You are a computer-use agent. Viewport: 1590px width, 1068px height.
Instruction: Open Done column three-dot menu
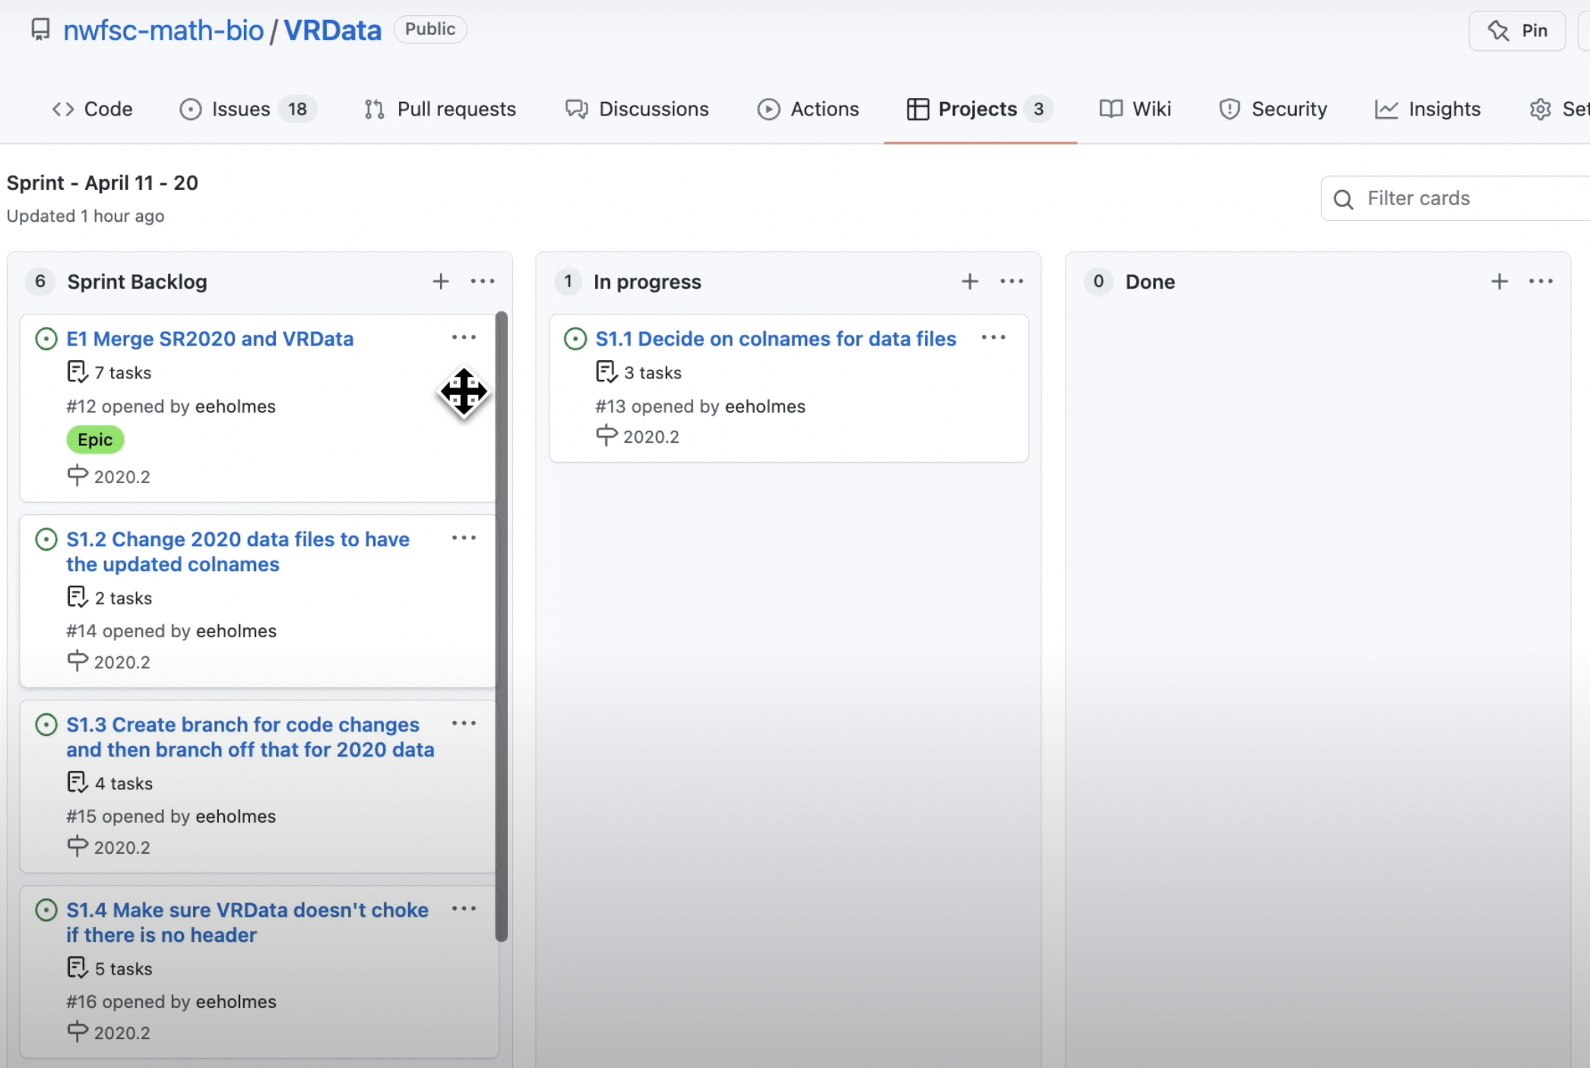coord(1541,282)
